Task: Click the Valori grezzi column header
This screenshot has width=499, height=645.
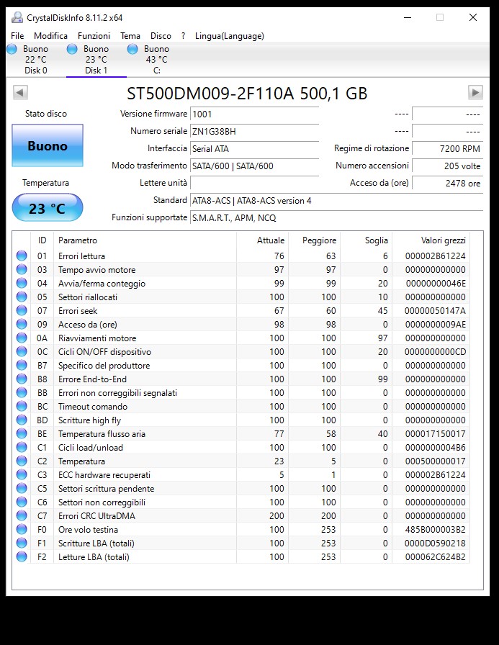Action: (431, 240)
